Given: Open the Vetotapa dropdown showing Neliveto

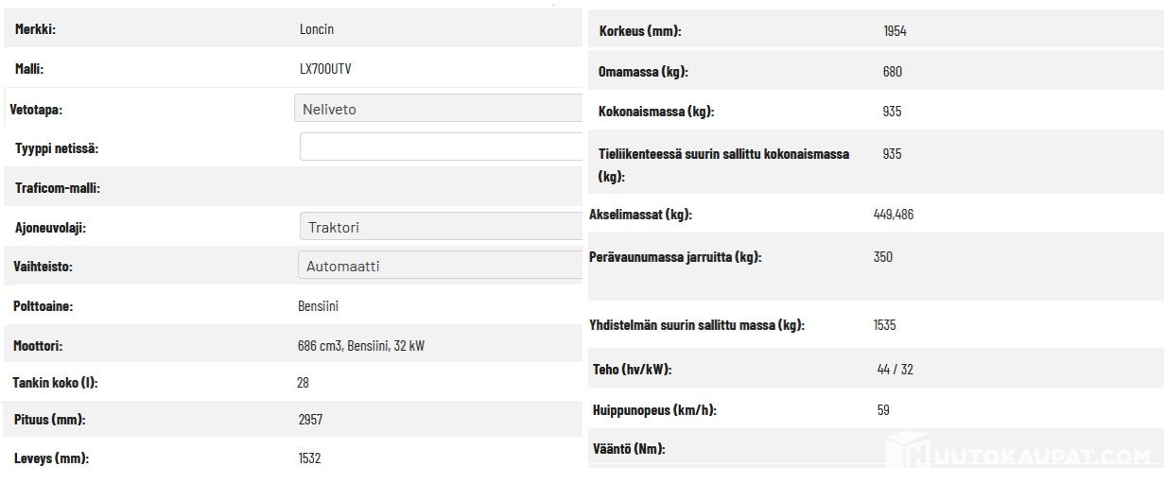Looking at the screenshot, I should [x=439, y=109].
